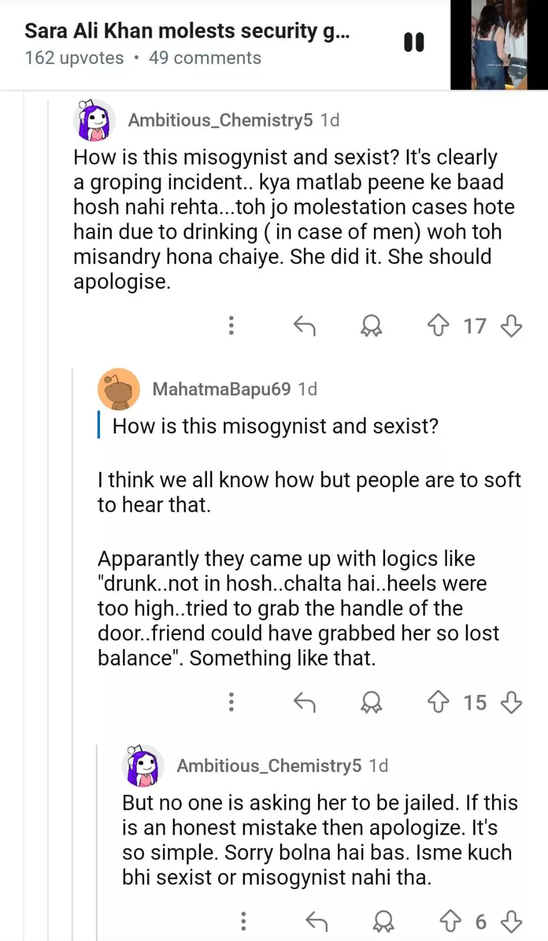
Task: Reply to the comment with 6 points
Action: click(317, 921)
